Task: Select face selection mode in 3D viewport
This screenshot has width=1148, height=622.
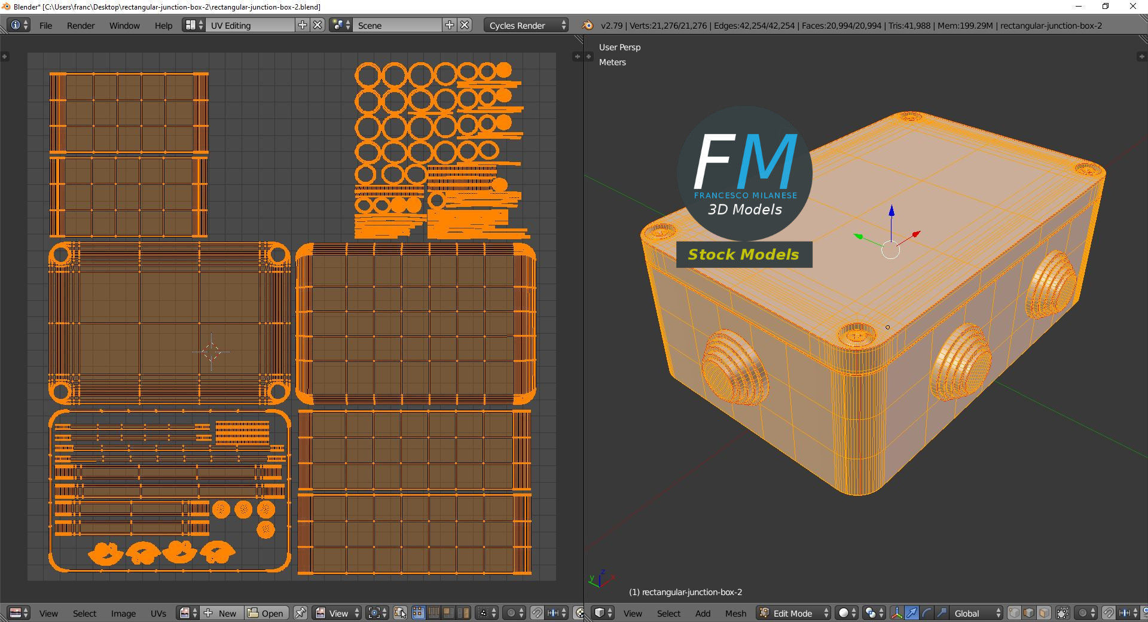Action: tap(1043, 613)
